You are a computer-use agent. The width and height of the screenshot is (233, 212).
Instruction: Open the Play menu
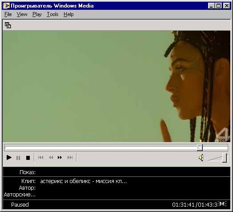pyautogui.click(x=37, y=14)
